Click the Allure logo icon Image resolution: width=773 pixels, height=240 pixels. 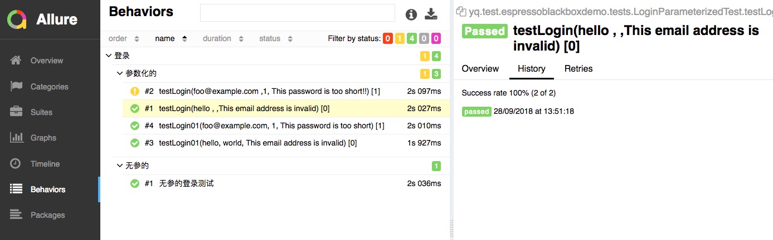tap(17, 19)
